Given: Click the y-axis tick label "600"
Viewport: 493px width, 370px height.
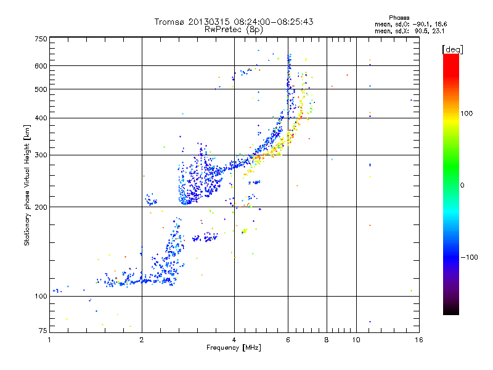Looking at the screenshot, I should click(x=41, y=66).
